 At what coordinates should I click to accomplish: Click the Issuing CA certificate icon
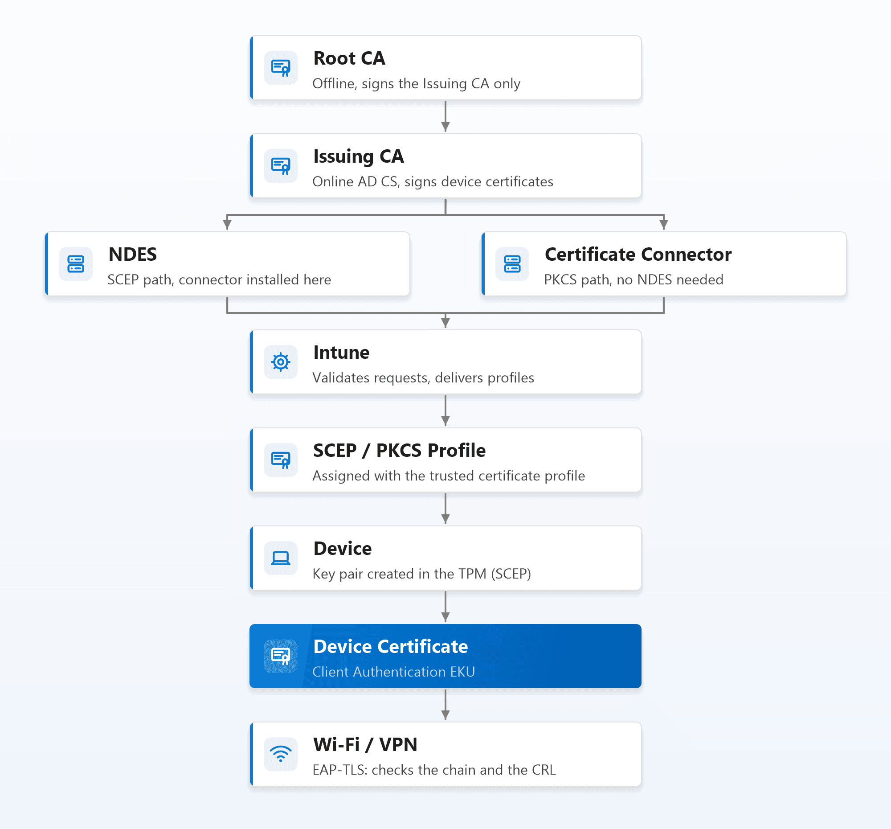click(x=281, y=166)
